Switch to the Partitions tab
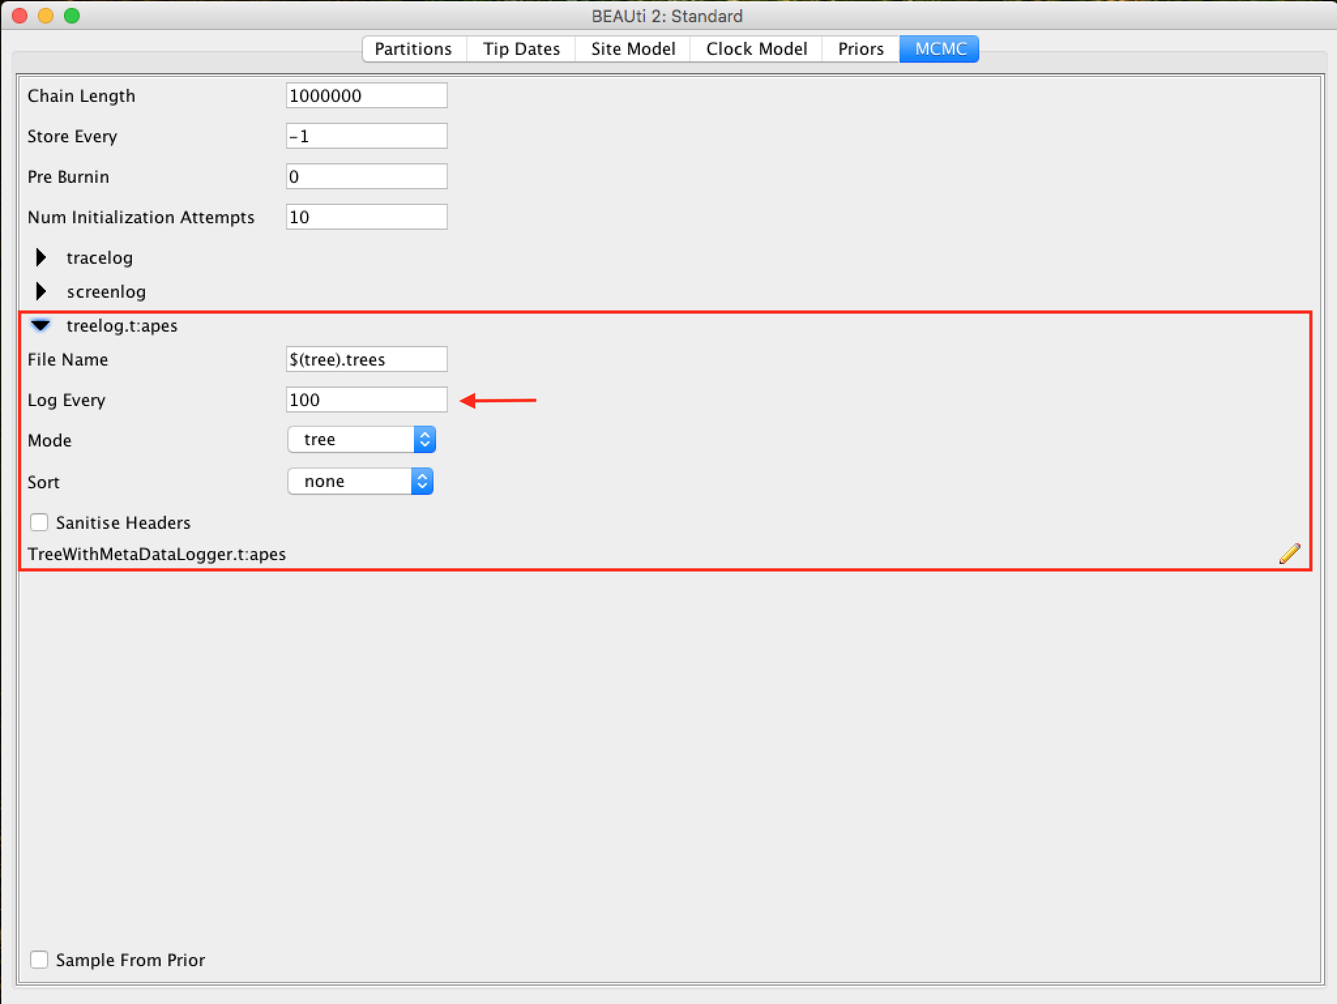Image resolution: width=1337 pixels, height=1004 pixels. coord(414,49)
